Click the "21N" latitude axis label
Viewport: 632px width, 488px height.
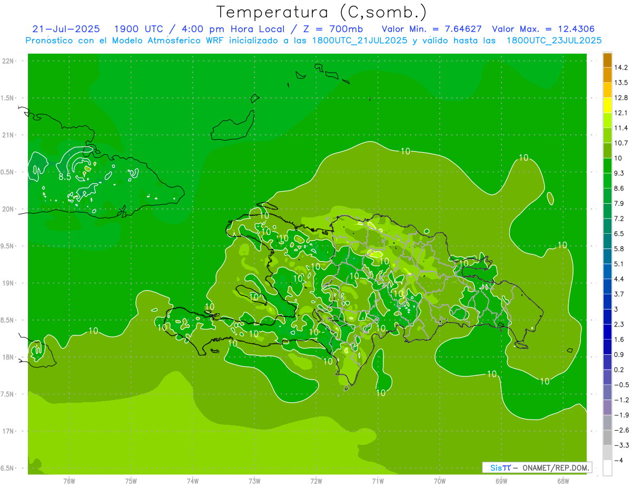click(8, 135)
